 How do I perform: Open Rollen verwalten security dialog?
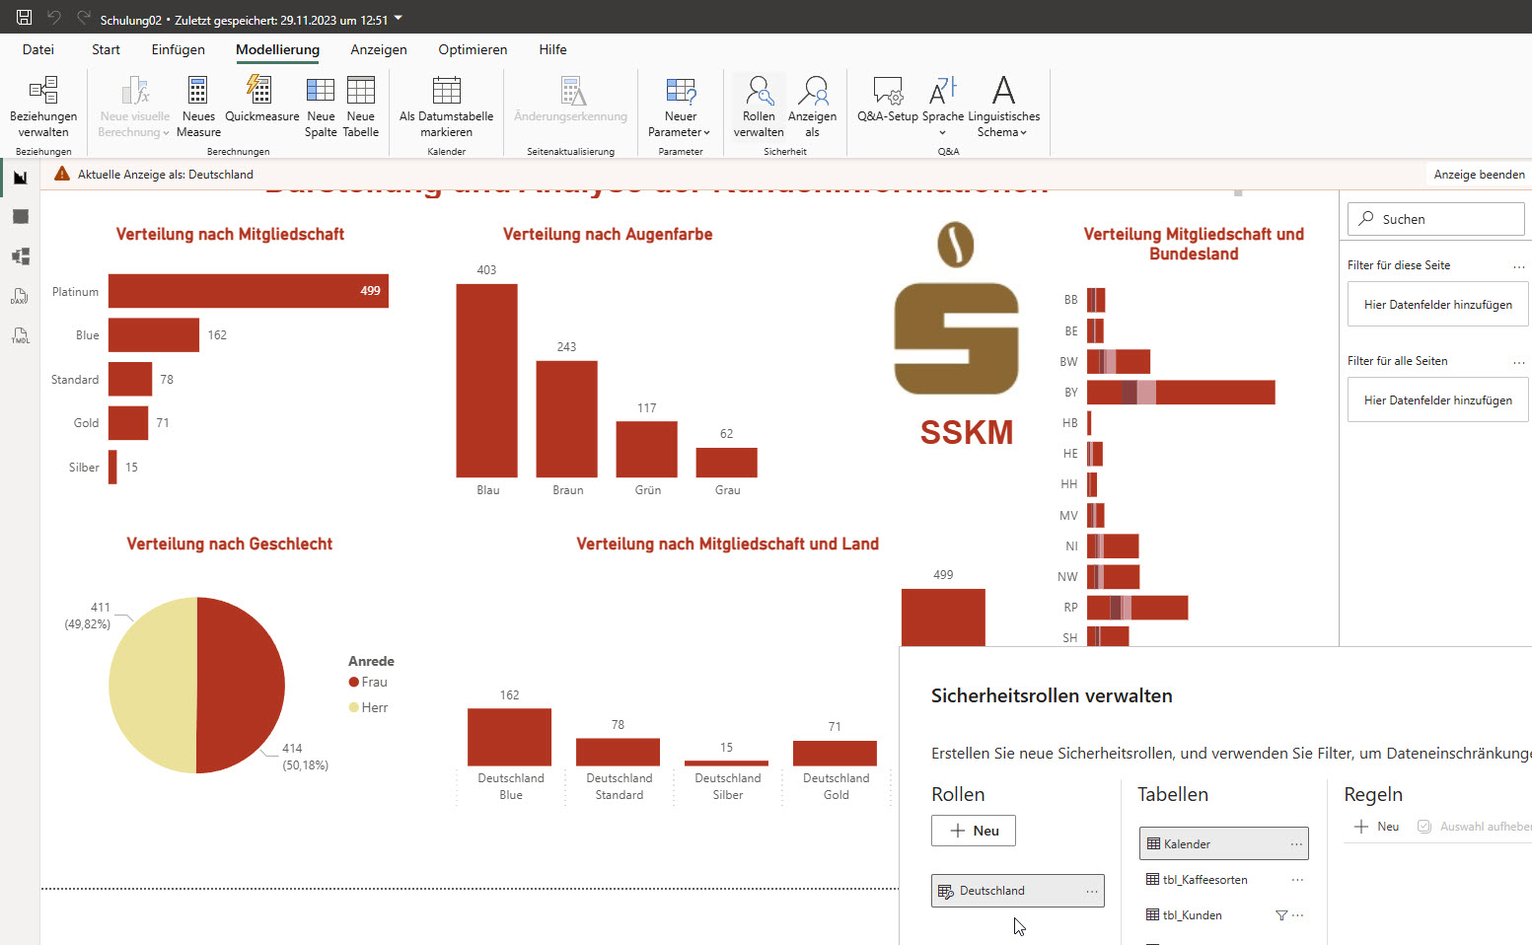click(x=759, y=107)
